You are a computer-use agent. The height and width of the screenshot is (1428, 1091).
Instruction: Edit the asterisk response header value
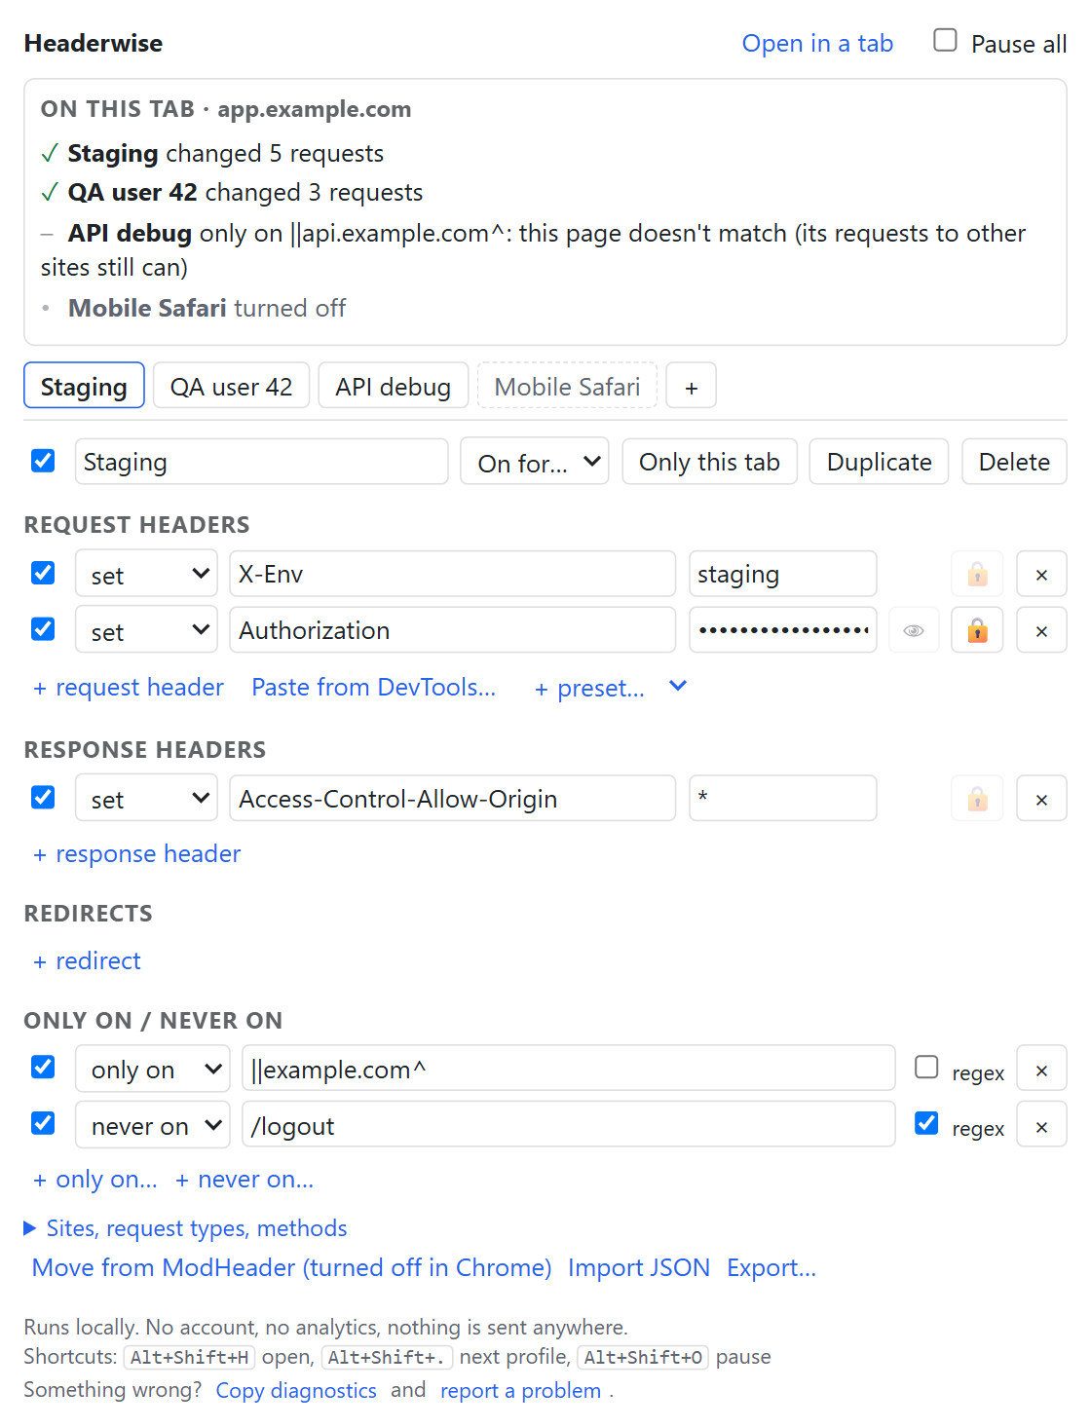(782, 799)
